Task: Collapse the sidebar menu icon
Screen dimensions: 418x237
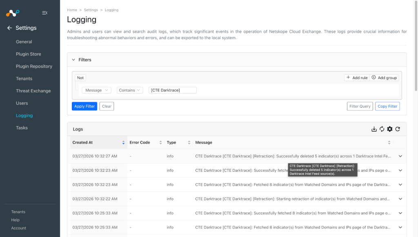Action: click(x=45, y=13)
